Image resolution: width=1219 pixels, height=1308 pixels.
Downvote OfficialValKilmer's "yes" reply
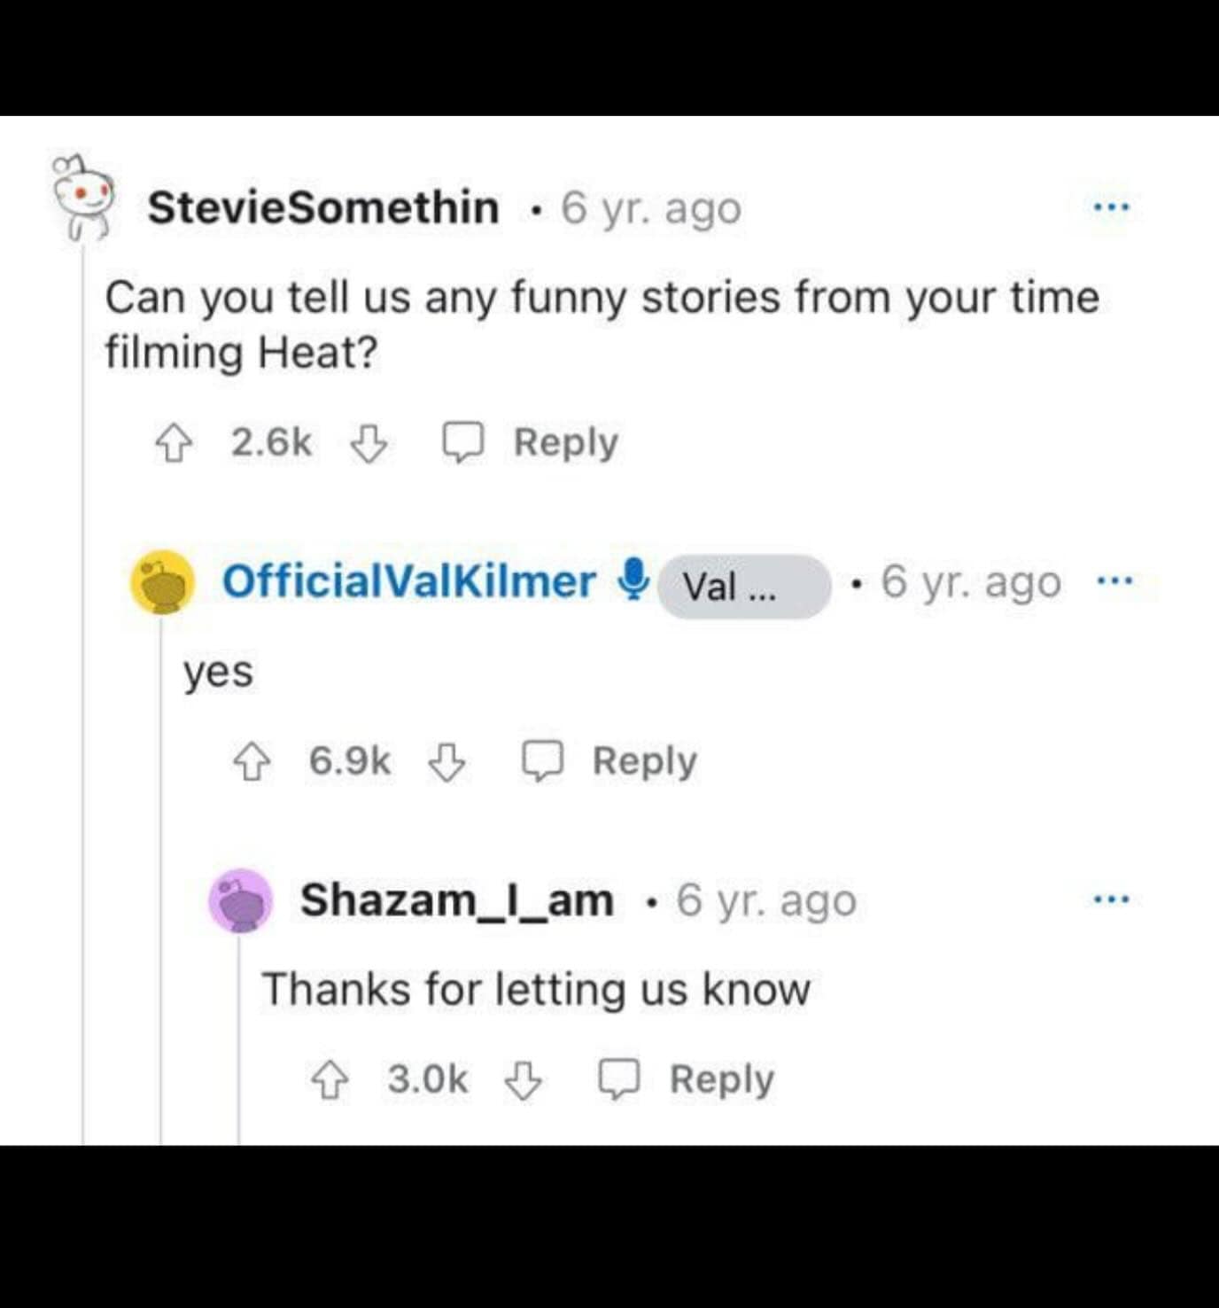point(446,762)
